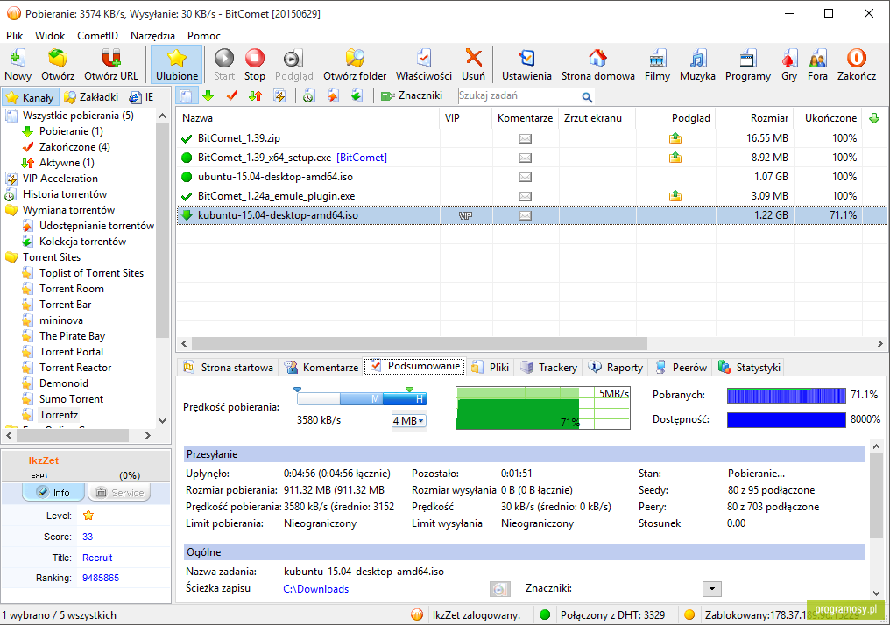
Task: Select VIP Acceleration in the sidebar
Action: point(60,179)
